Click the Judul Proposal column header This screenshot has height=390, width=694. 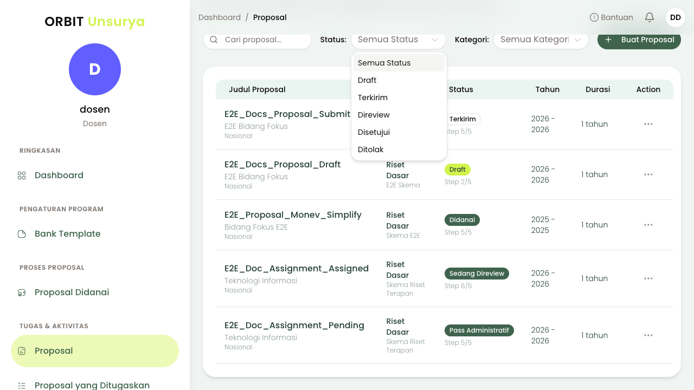[257, 89]
